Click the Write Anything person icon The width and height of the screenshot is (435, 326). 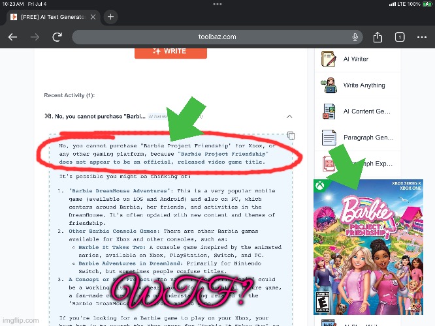329,85
